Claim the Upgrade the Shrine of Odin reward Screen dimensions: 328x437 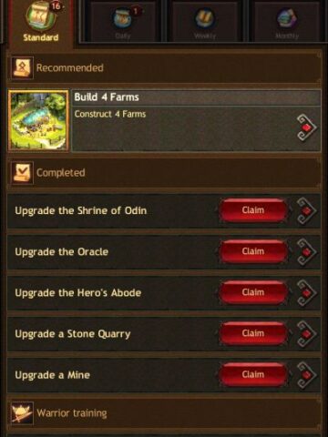253,210
